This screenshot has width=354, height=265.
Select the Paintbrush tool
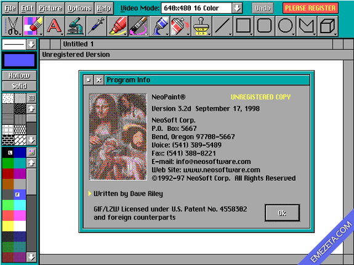point(139,26)
